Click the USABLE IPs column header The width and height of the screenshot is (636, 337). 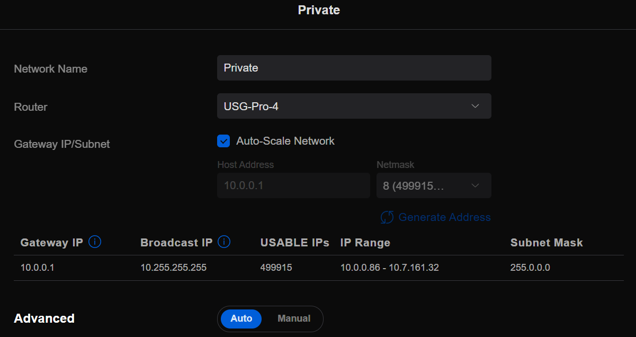[294, 243]
